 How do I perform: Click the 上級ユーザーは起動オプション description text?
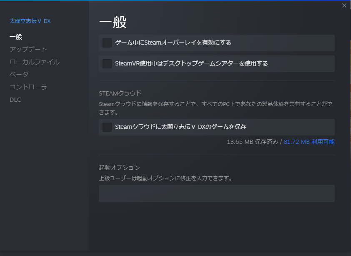(x=166, y=178)
